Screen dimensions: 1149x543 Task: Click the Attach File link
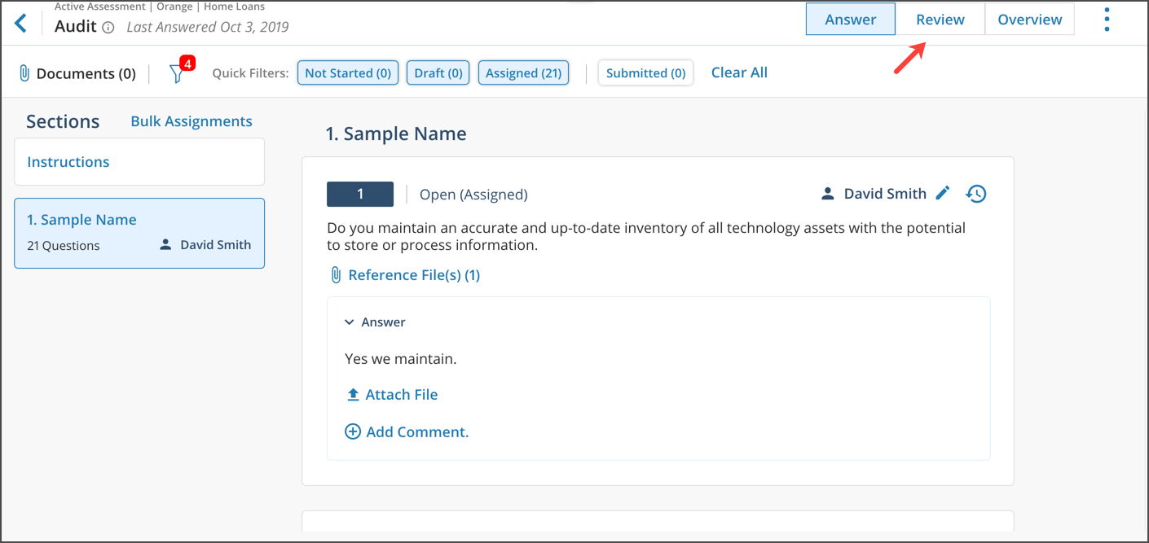point(402,395)
